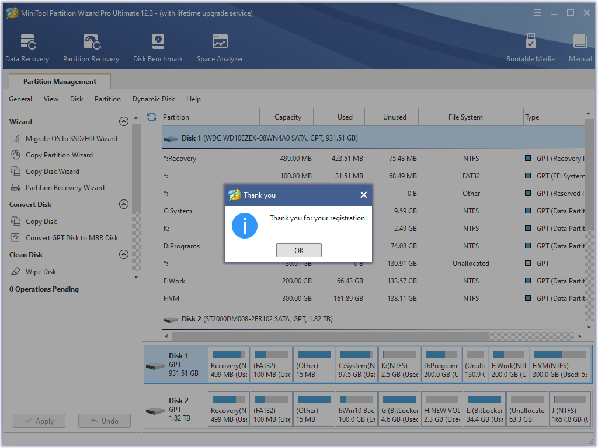
Task: Collapse the Convert Disk section
Action: click(x=124, y=204)
